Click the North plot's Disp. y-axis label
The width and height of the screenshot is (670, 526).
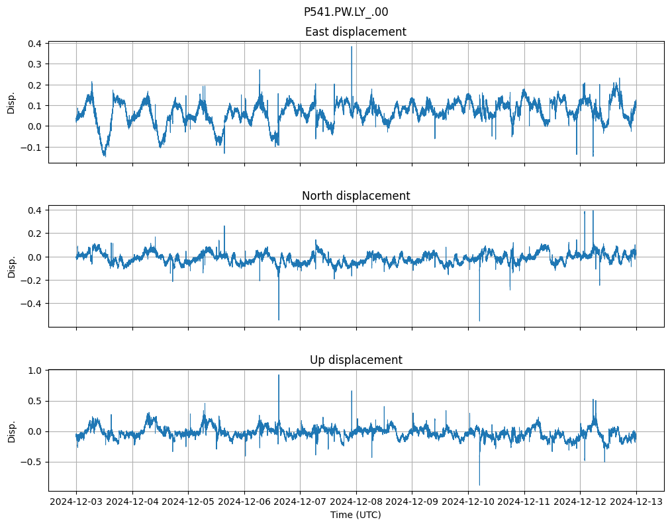point(11,266)
